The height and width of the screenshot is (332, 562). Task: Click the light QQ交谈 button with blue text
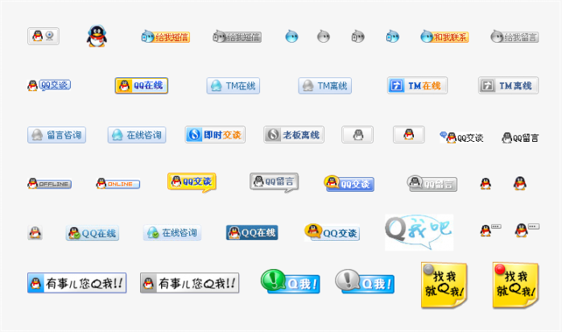[332, 232]
